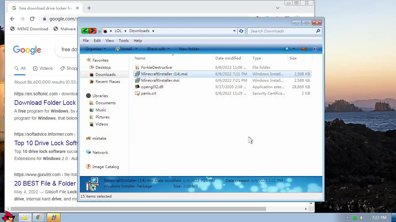Open Chrome from the taskbar
Screen dimensions: 396x222
[38, 218]
